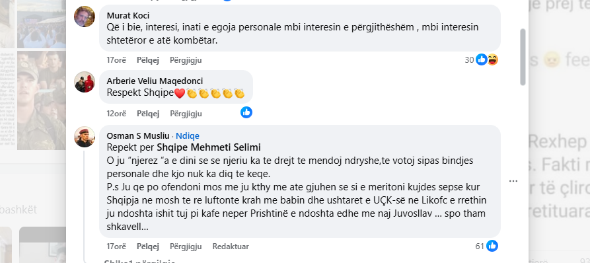This screenshot has height=263, width=590.
Task: Click like reaction icon with 61 count
Action: pos(492,246)
